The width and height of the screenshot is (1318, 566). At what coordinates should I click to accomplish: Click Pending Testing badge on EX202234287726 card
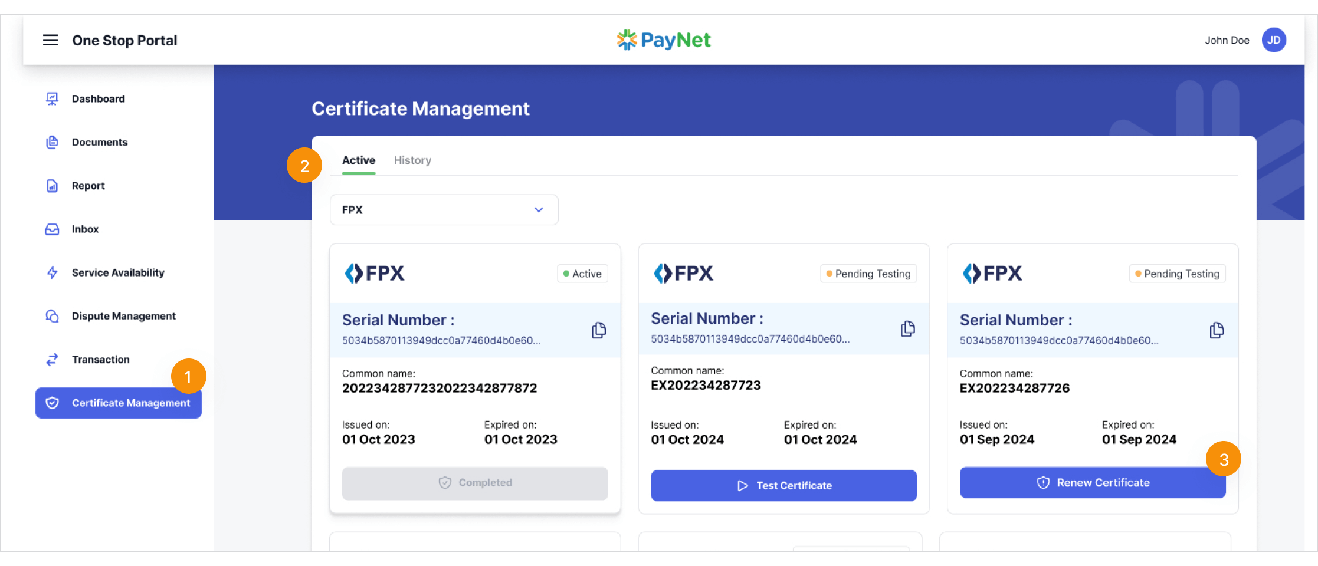point(1178,274)
